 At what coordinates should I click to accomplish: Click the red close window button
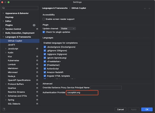2,2
